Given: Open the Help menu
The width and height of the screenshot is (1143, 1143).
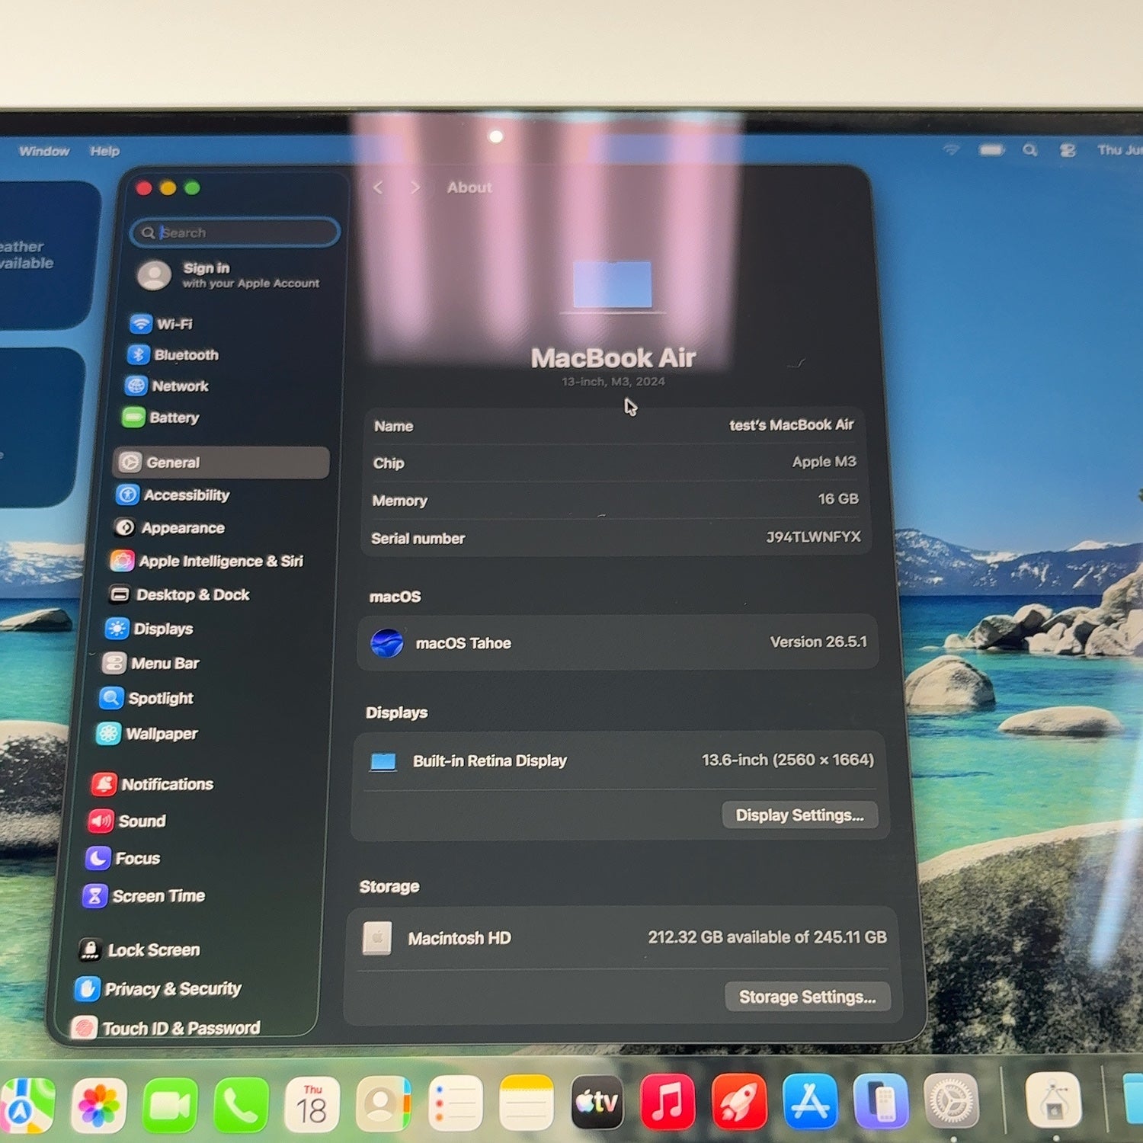Looking at the screenshot, I should point(105,151).
